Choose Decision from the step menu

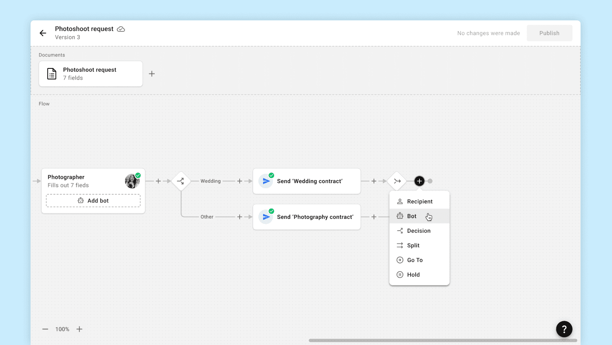tap(419, 231)
